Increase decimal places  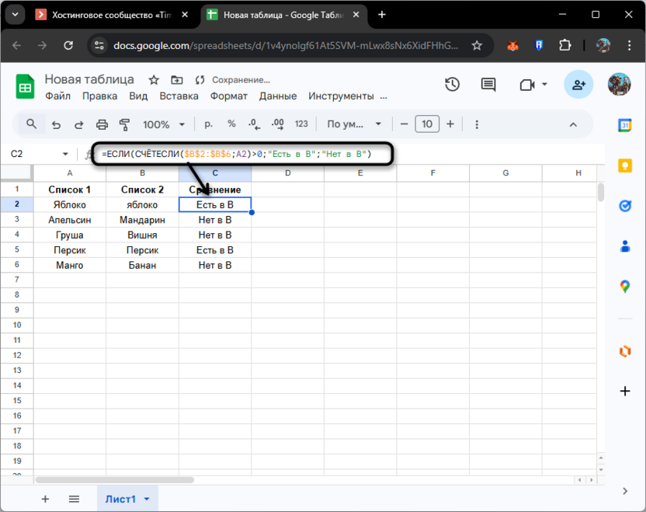[x=278, y=124]
